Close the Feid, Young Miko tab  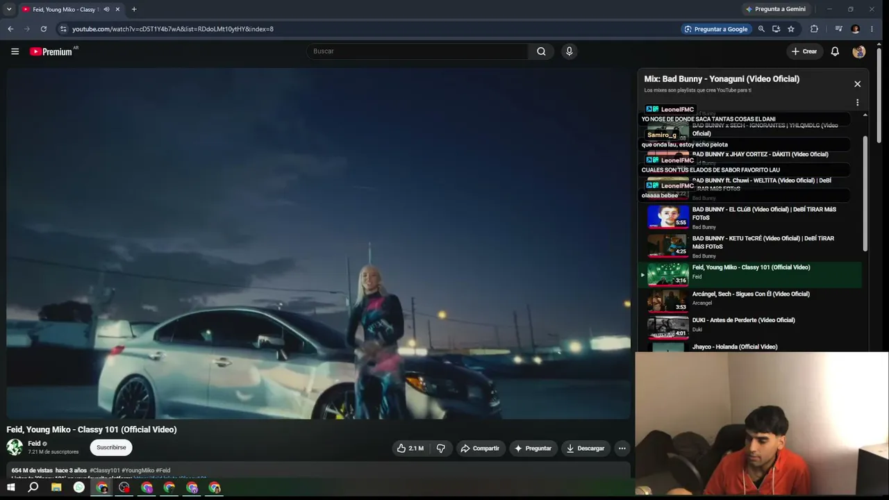(117, 9)
